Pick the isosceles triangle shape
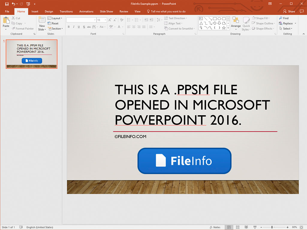Screen dimensions: 307x230 (x=201, y=23)
